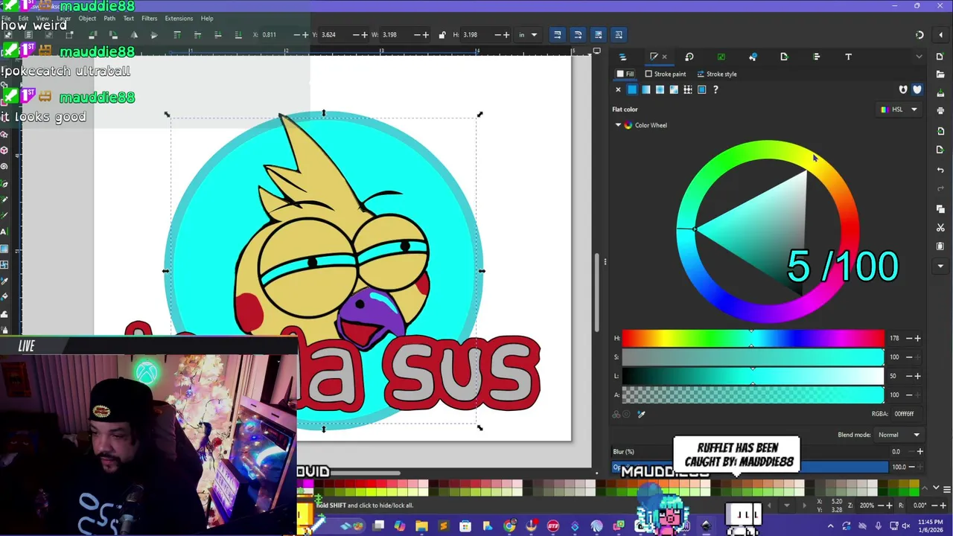Open the Text and Font dock tab
The image size is (953, 536).
(848, 57)
